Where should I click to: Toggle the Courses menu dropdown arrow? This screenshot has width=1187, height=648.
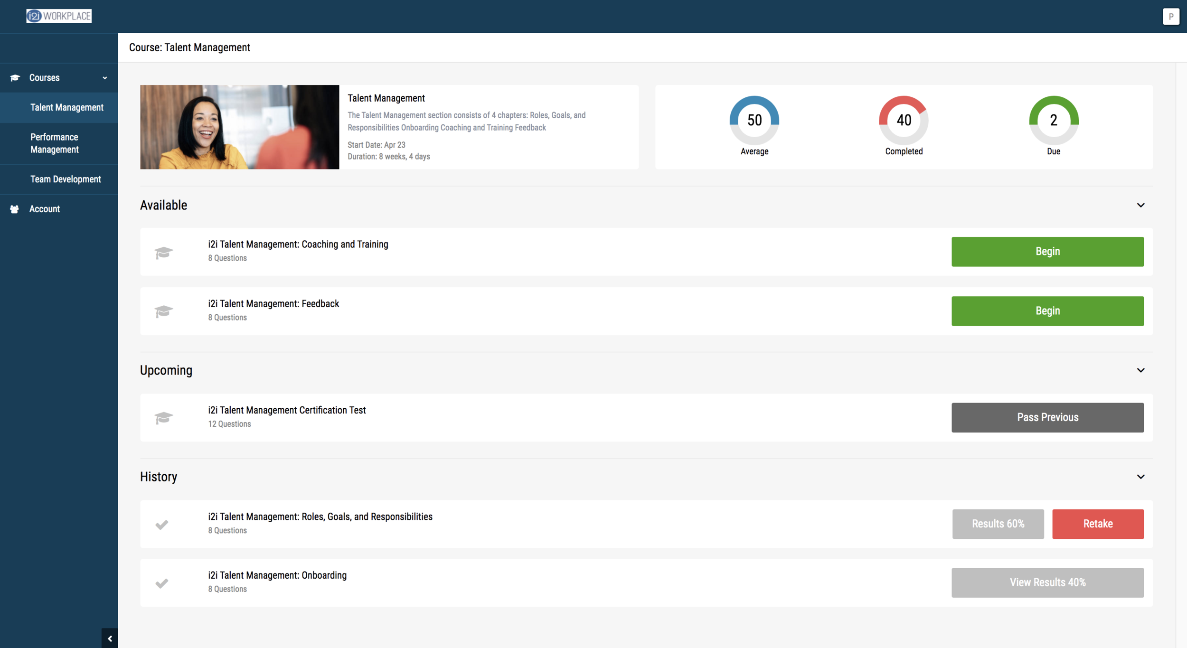[105, 78]
